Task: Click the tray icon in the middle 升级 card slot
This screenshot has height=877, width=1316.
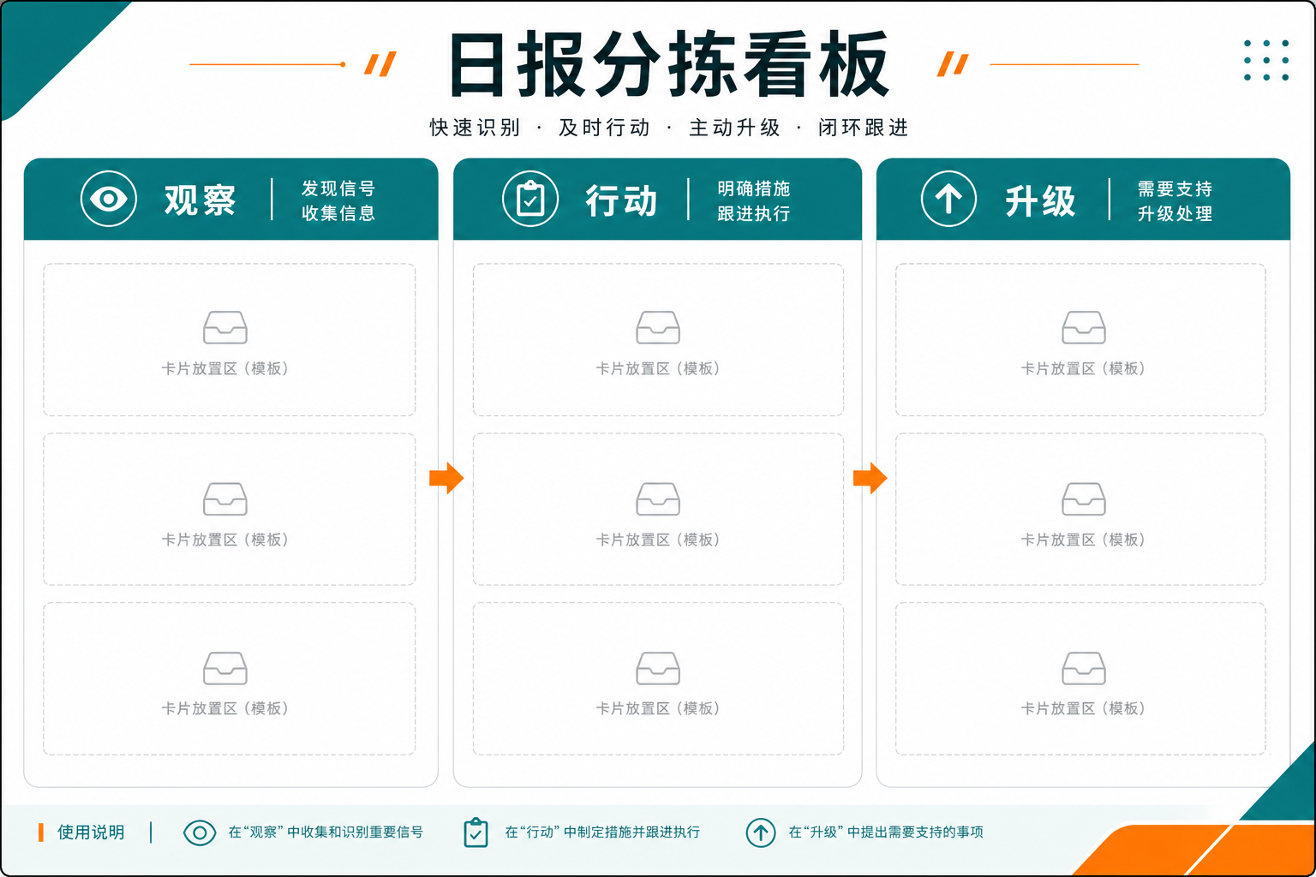Action: 1084,498
